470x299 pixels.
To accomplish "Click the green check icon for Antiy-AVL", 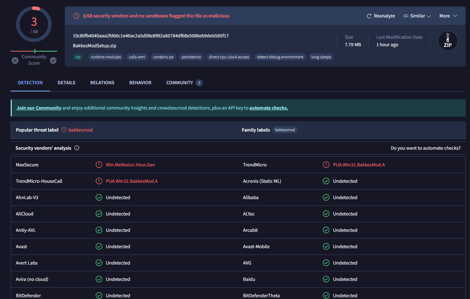I will pos(99,230).
